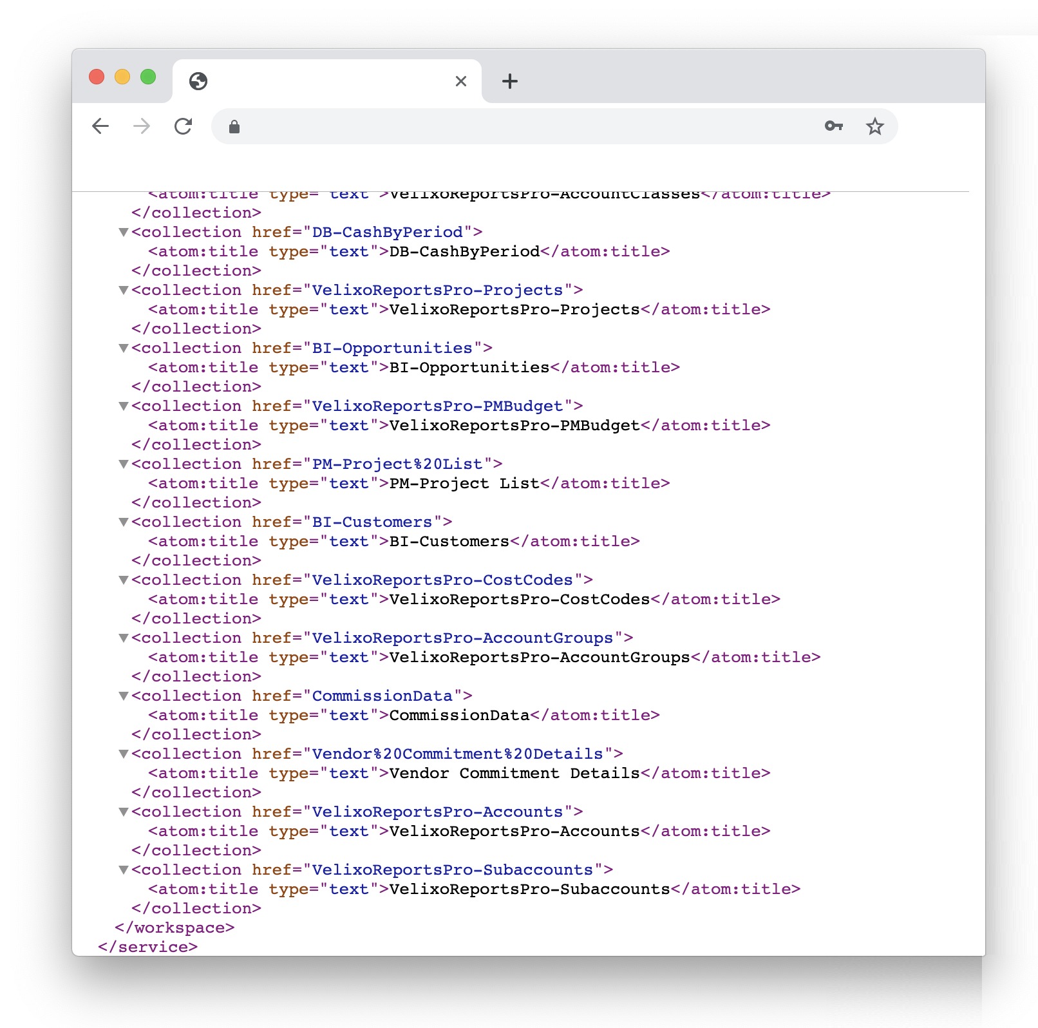Image resolution: width=1038 pixels, height=1028 pixels.
Task: Click the VelixoReportsPro-Accounts title text
Action: click(515, 831)
